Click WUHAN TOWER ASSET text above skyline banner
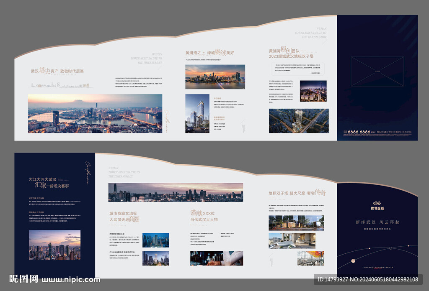This screenshot has height=291, width=429. (124, 172)
